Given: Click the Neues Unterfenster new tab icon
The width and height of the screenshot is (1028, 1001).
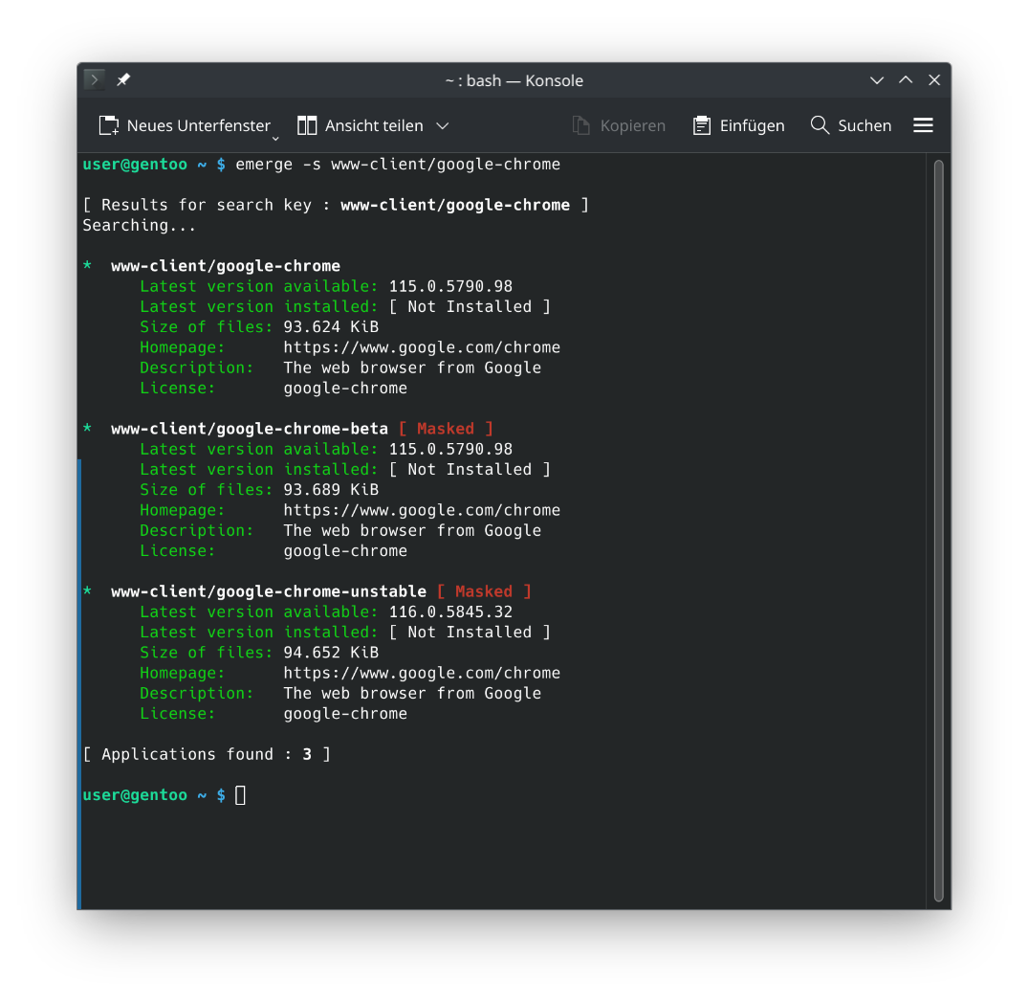Looking at the screenshot, I should tap(109, 125).
